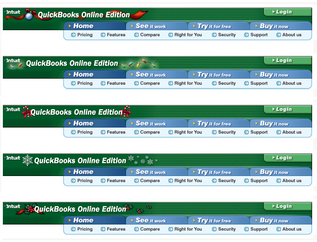This screenshot has height=242, width=317.
Task: Click arrow icon beside Security, Christmas lights banner
Action: tap(214, 83)
